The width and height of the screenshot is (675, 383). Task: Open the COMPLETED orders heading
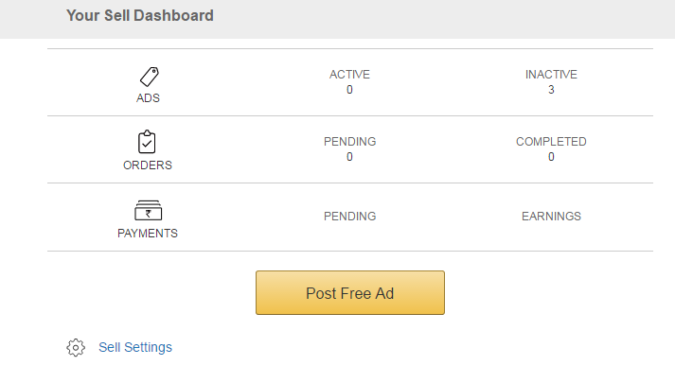[x=551, y=142]
